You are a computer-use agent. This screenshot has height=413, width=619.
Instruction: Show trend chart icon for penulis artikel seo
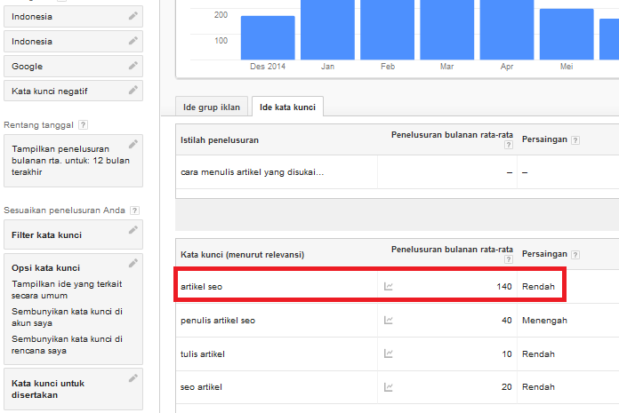[x=389, y=321]
